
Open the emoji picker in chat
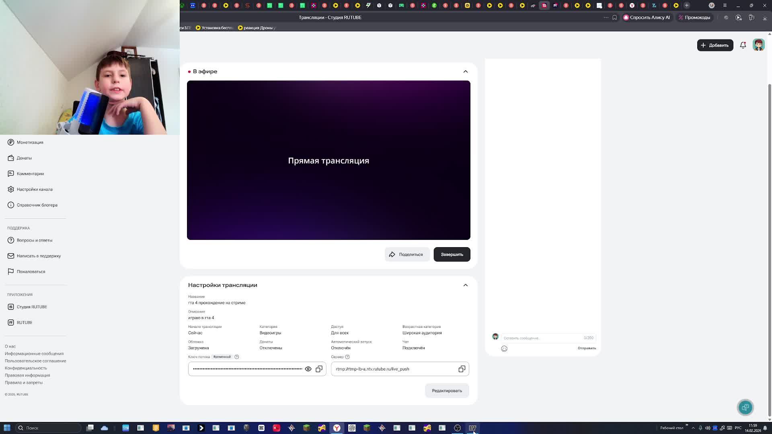(x=504, y=348)
